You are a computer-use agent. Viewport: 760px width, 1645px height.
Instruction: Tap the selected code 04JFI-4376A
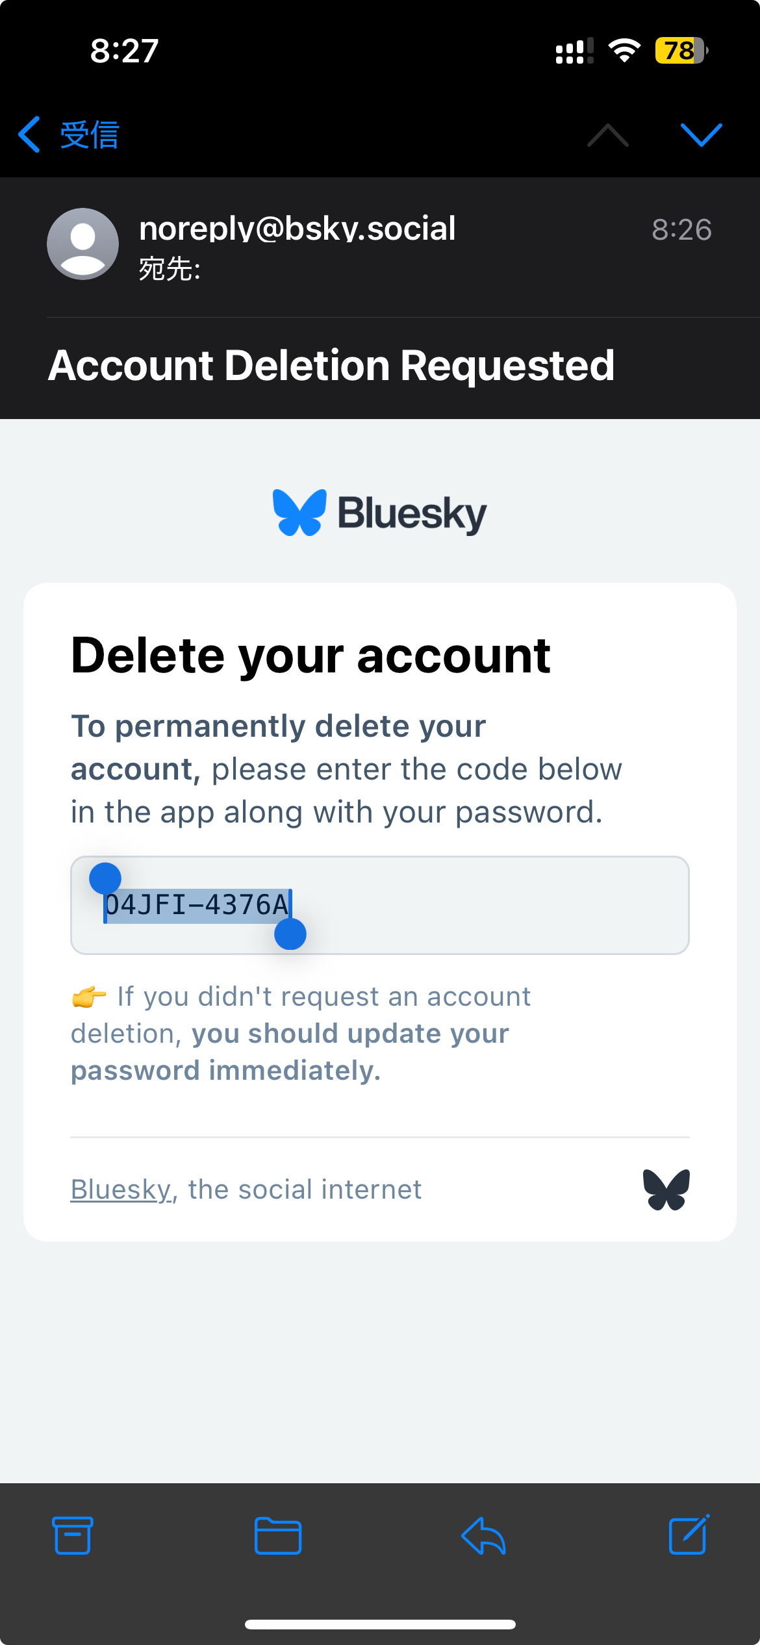pos(197,905)
